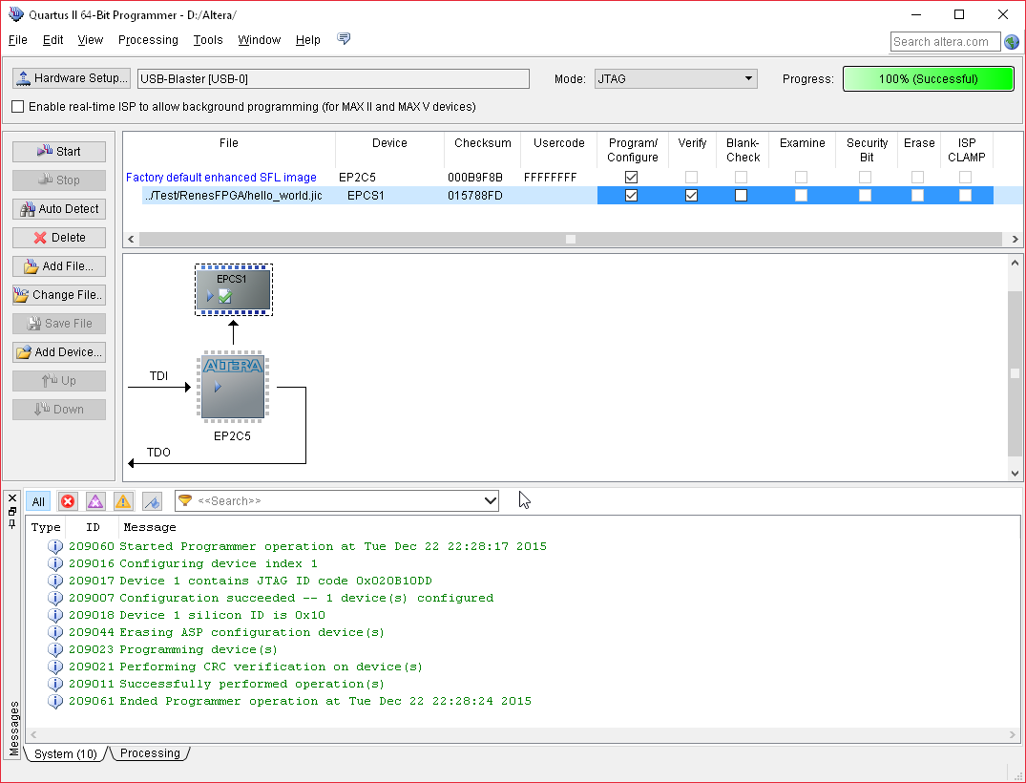Enable real-time ISP checkbox
Screen dimensions: 1026x783
click(x=18, y=107)
